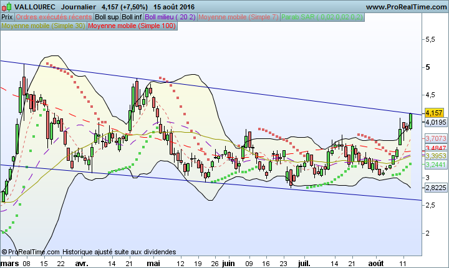Viewport: 449px width, 268px height.
Task: Click the 09 date axis label
Action: 249,264
